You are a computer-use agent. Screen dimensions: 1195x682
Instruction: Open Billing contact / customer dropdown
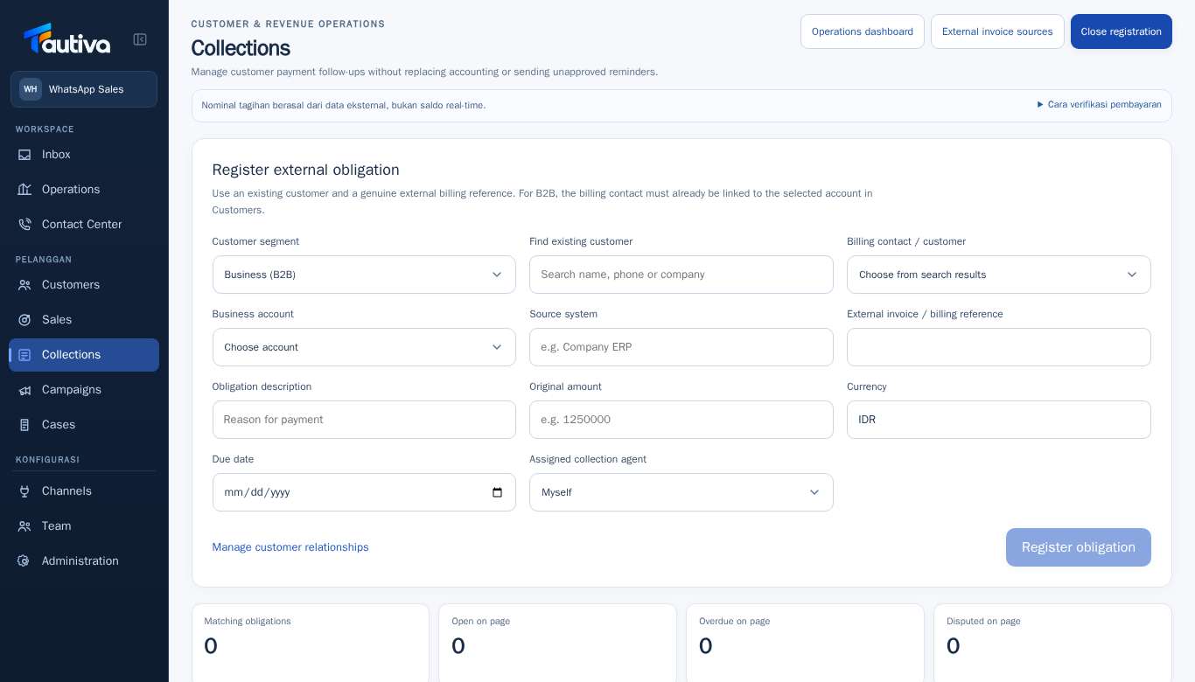pos(998,275)
